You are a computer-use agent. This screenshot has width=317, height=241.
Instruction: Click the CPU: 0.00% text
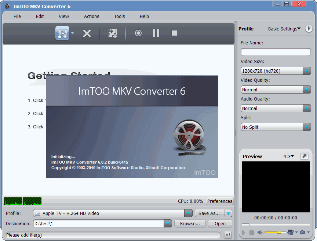[x=190, y=201]
